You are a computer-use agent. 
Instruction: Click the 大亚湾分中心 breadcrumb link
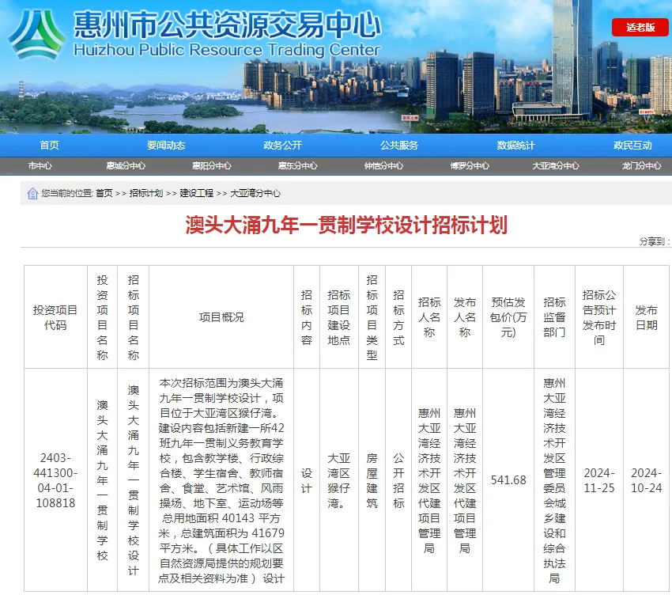click(x=255, y=193)
